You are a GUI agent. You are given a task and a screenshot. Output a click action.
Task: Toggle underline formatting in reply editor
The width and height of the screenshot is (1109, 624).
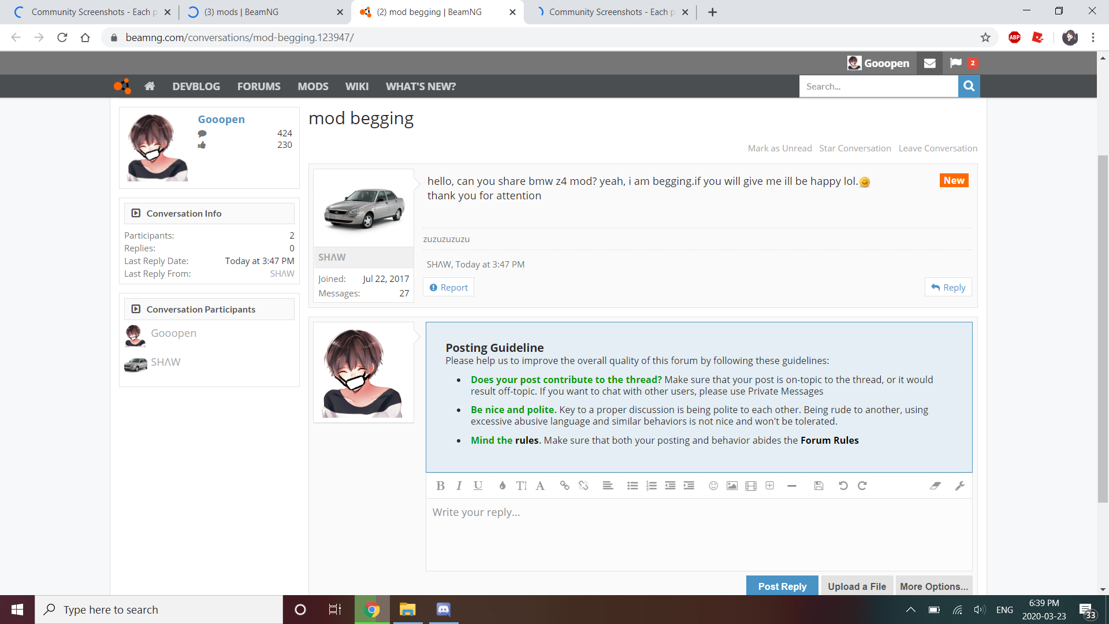(478, 486)
